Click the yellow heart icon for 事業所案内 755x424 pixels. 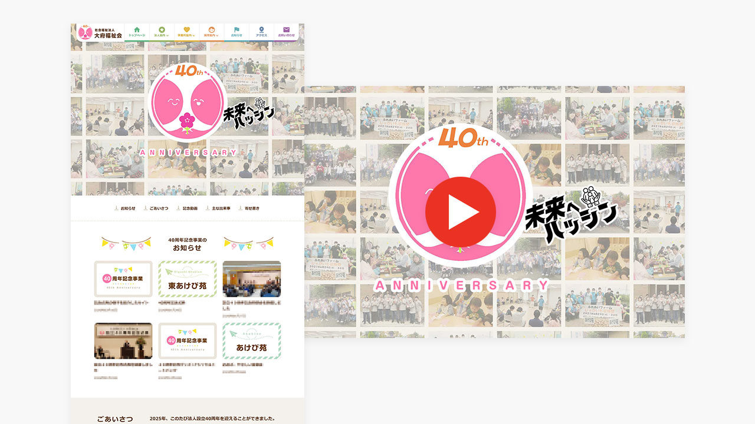[x=186, y=29]
